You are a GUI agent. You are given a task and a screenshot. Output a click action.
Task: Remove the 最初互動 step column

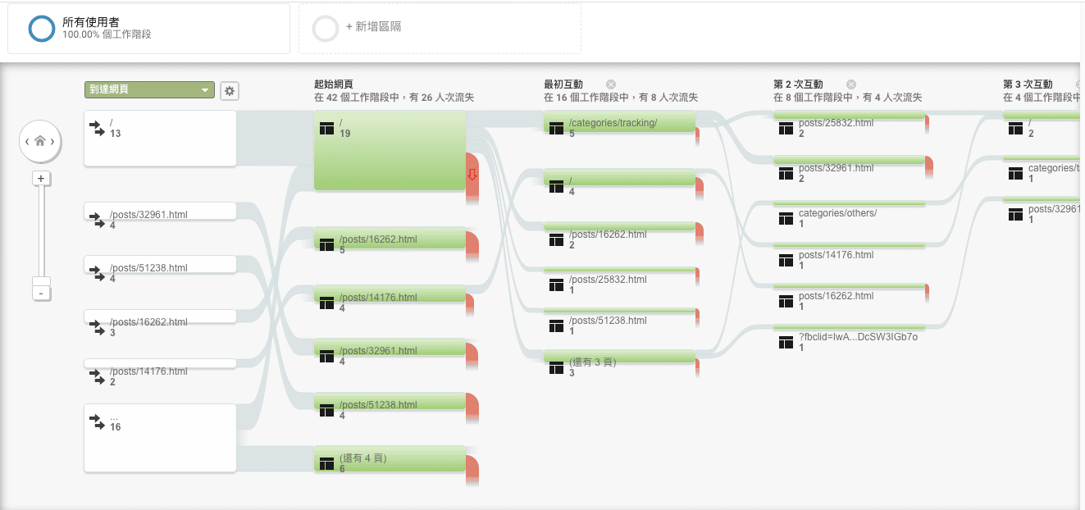point(611,84)
